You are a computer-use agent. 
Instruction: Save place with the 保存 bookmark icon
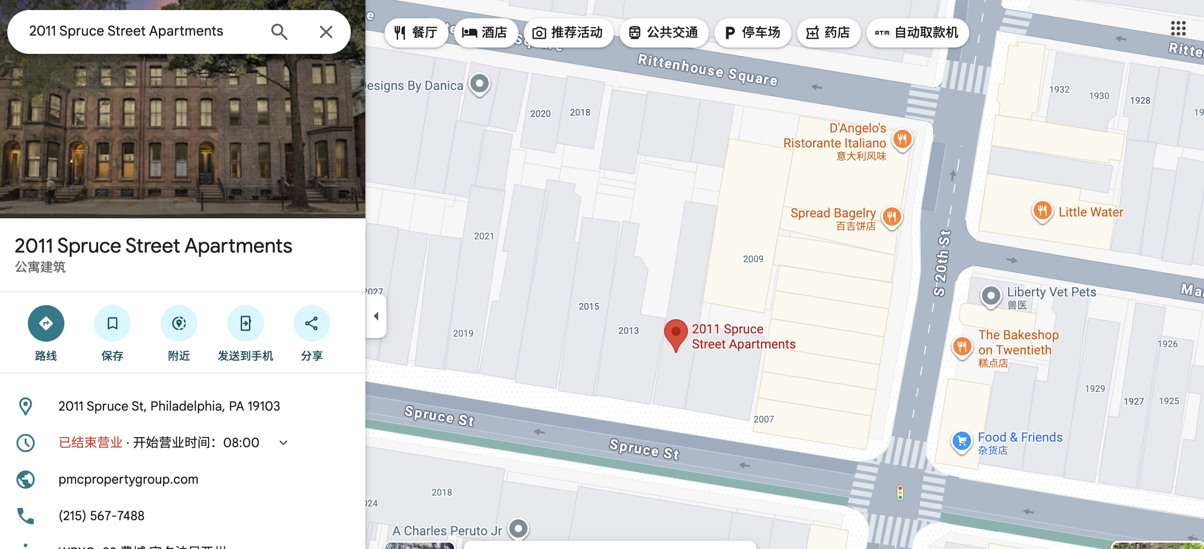(x=112, y=323)
